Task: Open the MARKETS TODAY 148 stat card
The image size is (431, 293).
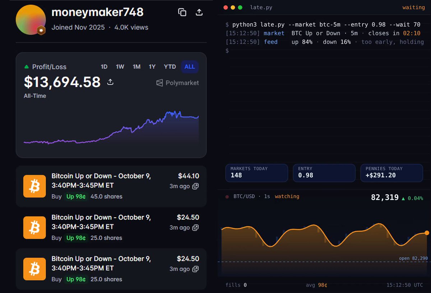Action: point(256,173)
